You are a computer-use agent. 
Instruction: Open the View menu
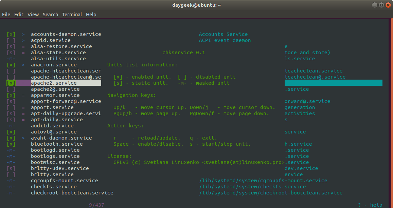pos(33,15)
